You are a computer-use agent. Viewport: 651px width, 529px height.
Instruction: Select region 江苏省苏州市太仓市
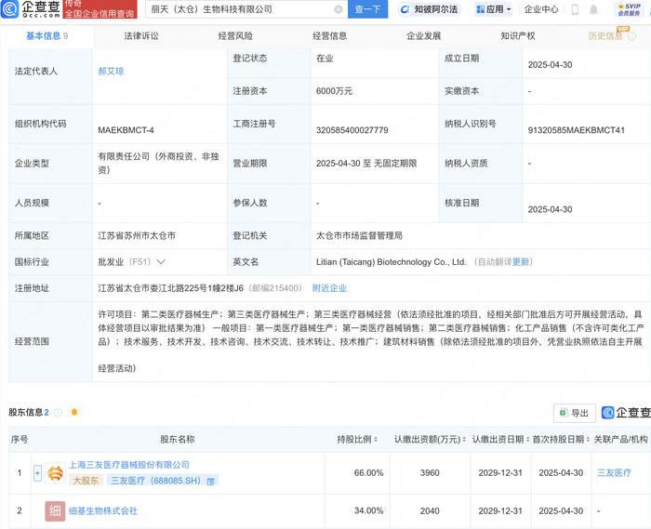(137, 235)
